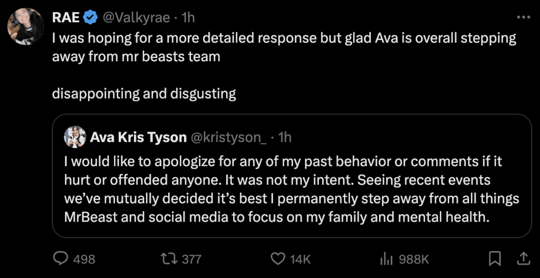Click the Ava Kris Tyson name
The width and height of the screenshot is (540, 278).
[138, 138]
